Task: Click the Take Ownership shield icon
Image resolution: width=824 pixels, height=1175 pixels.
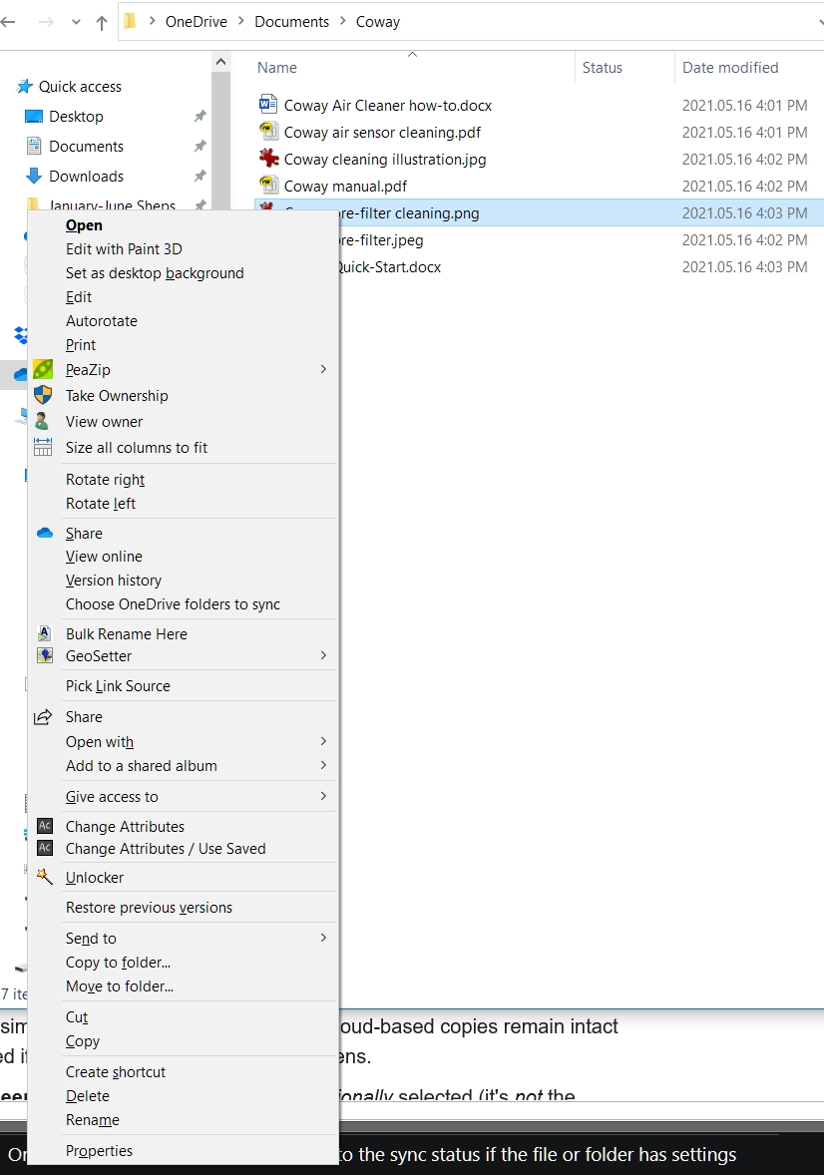Action: coord(43,396)
